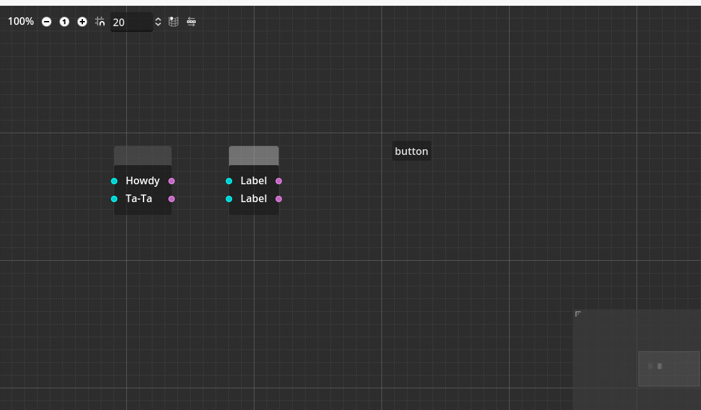Screen dimensions: 701x410
Task: Toggle the teal input port on the first Label
Action: pyautogui.click(x=228, y=181)
